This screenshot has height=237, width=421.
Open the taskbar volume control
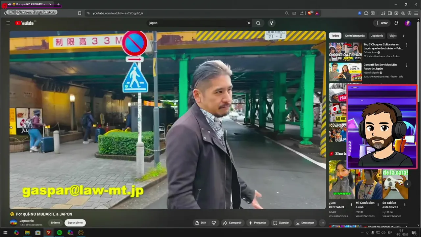(x=383, y=233)
